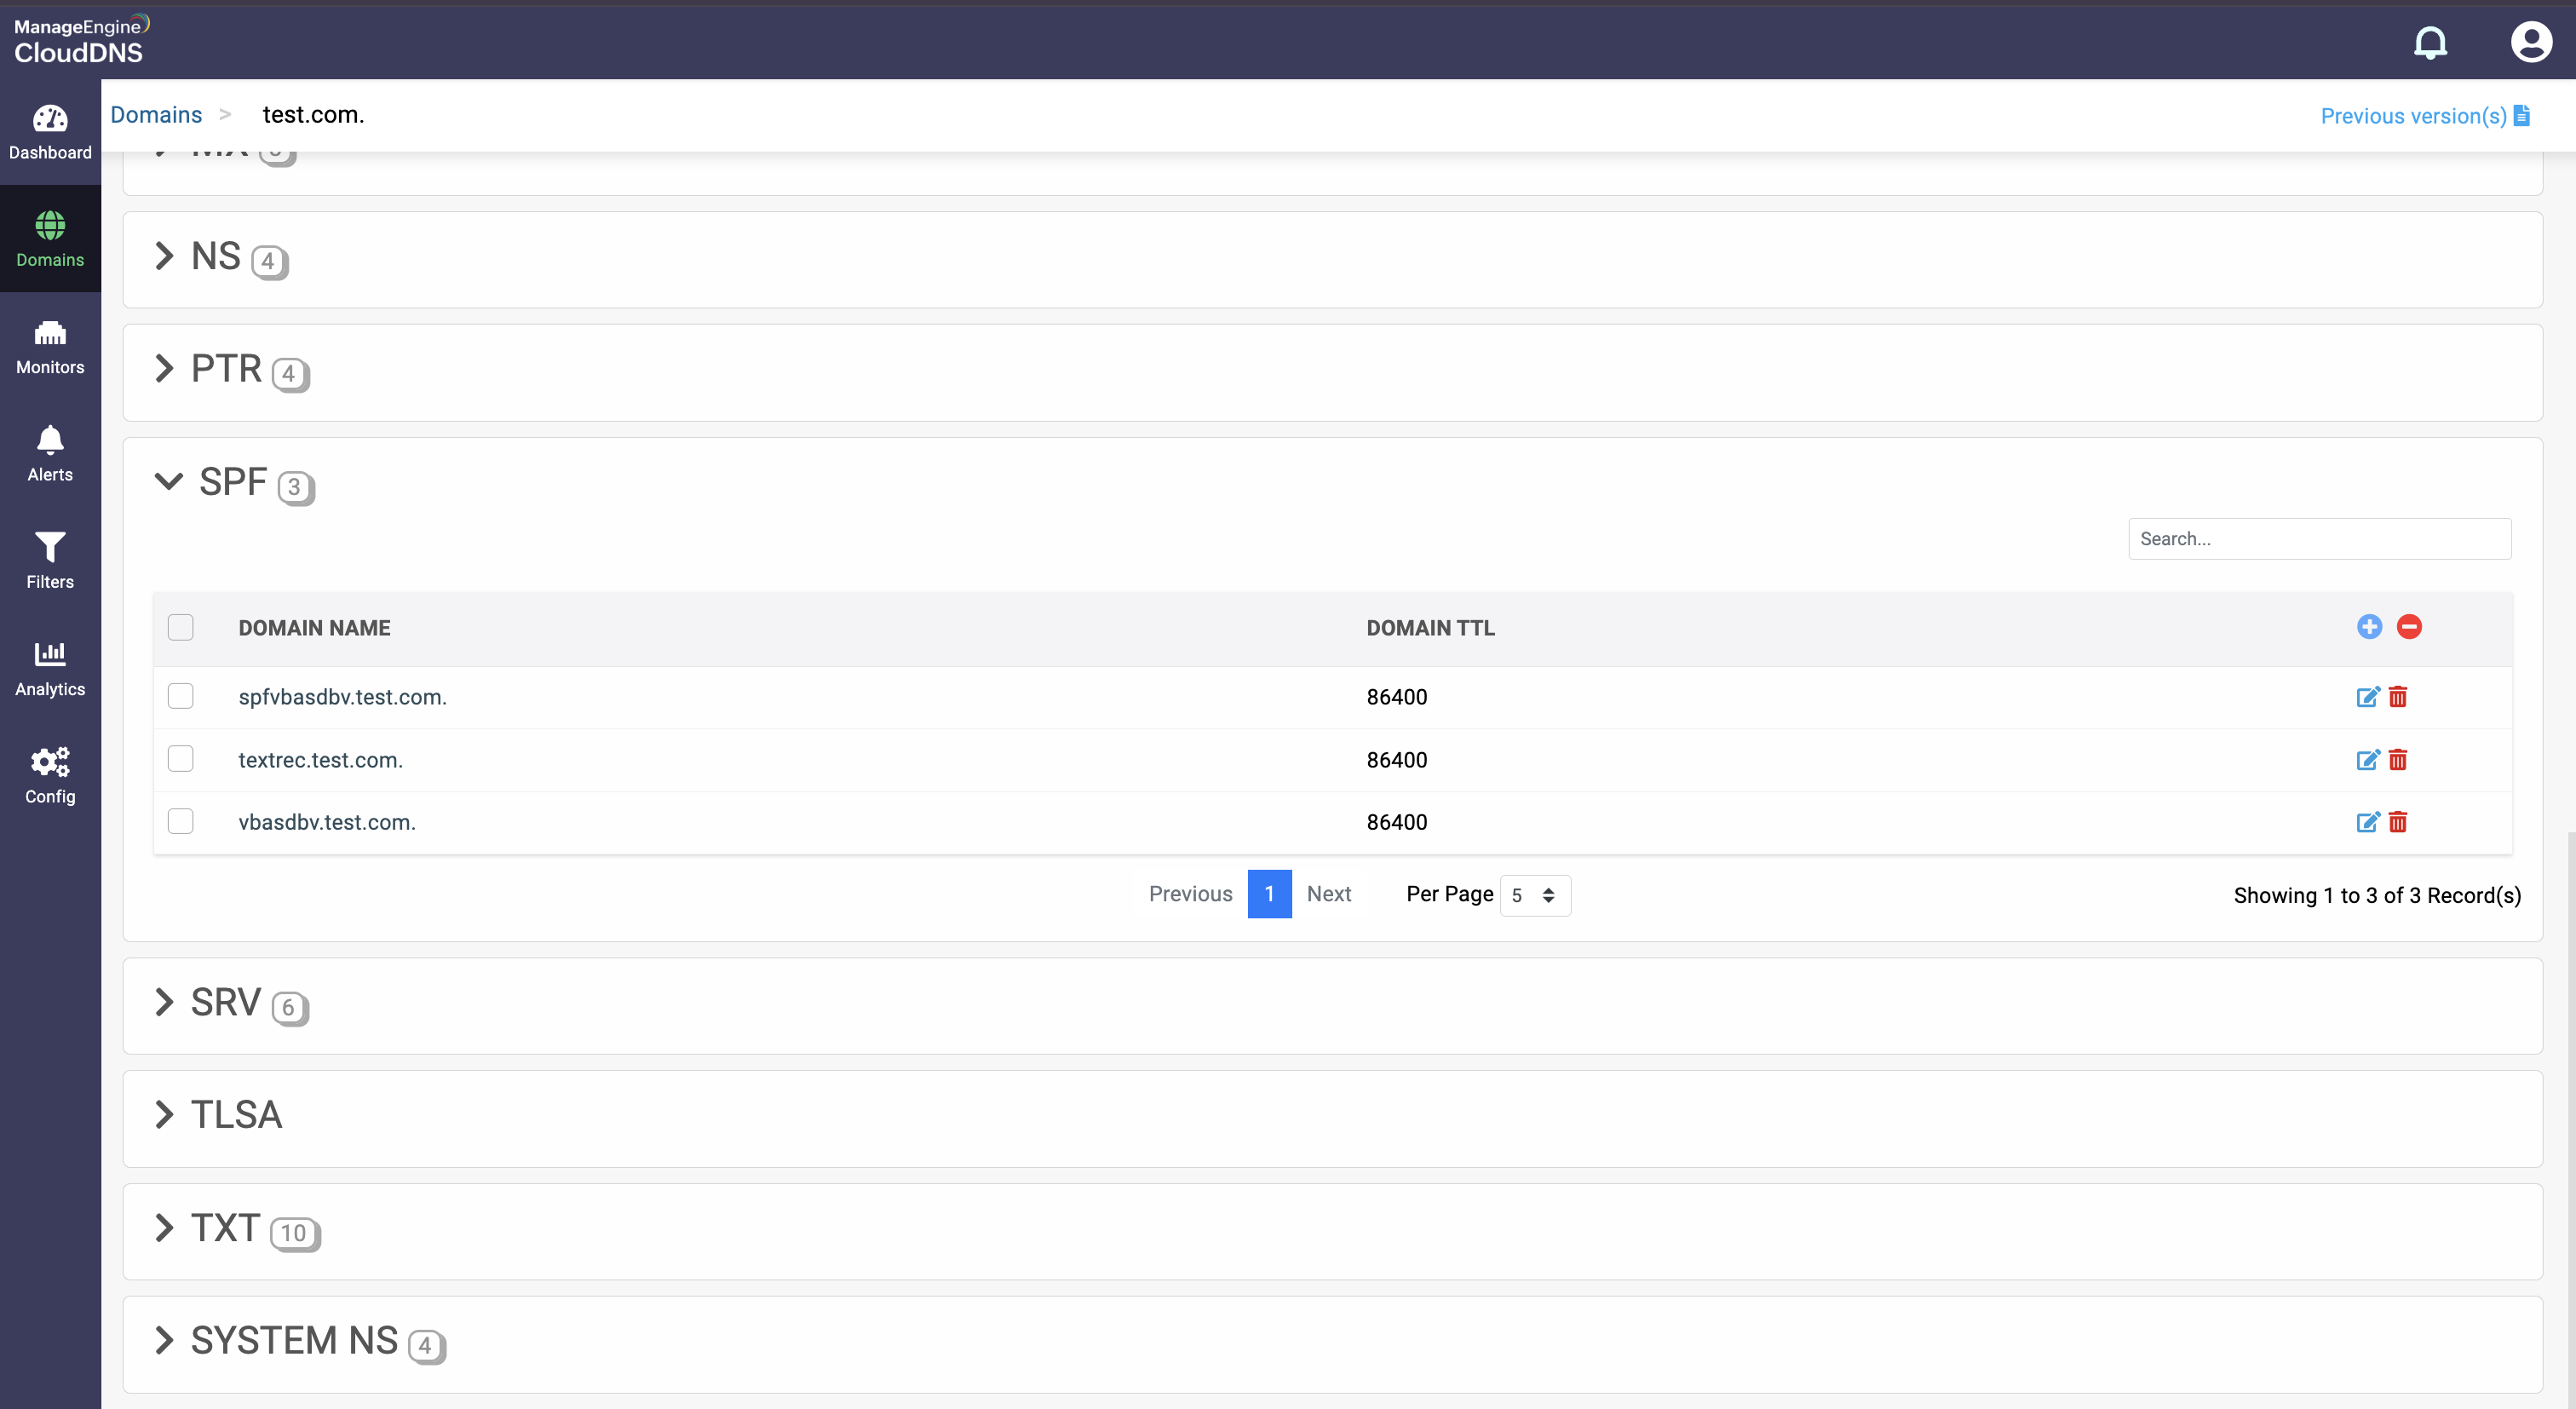Screen dimensions: 2576x1409
Task: Click the Domains breadcrumb link
Action: click(156, 115)
